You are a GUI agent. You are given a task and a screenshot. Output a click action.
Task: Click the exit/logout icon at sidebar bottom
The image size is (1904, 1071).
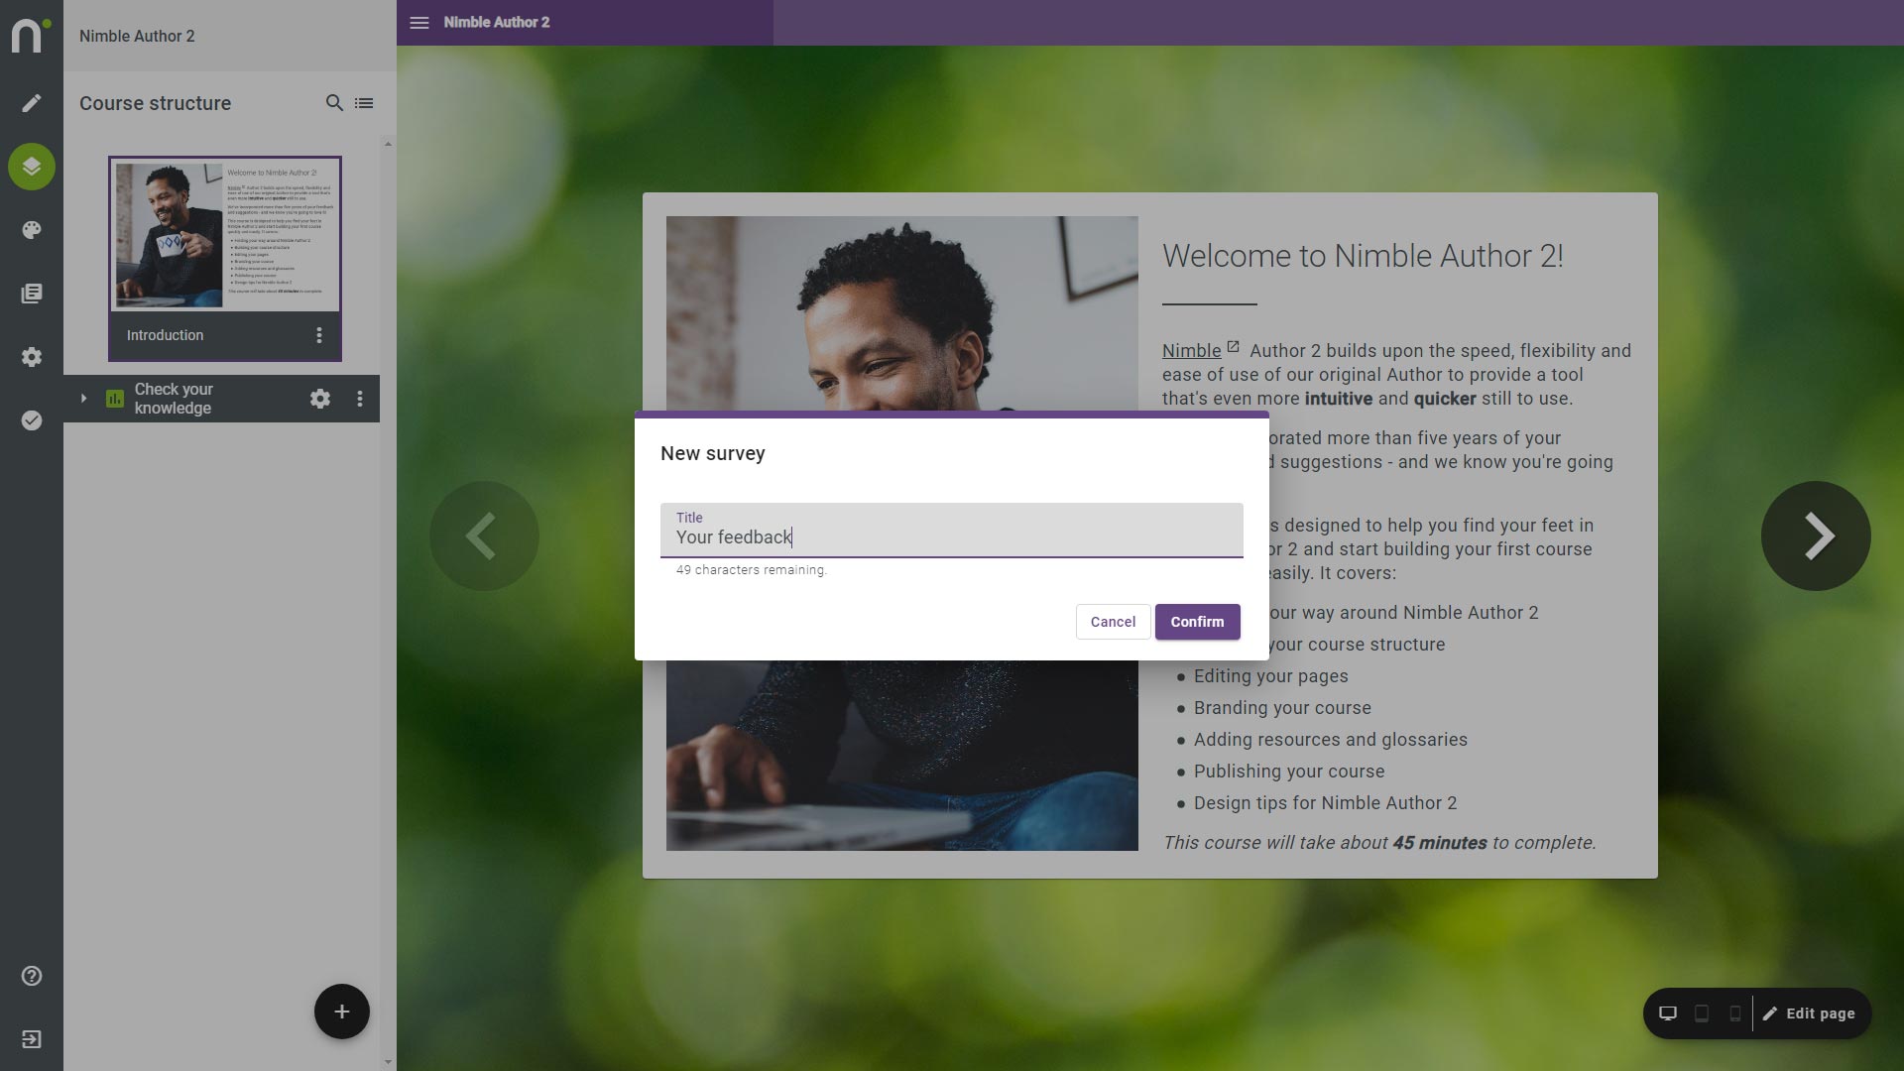point(32,1039)
